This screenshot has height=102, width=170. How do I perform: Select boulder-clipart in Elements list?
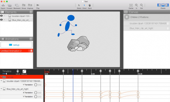coord(16,16)
